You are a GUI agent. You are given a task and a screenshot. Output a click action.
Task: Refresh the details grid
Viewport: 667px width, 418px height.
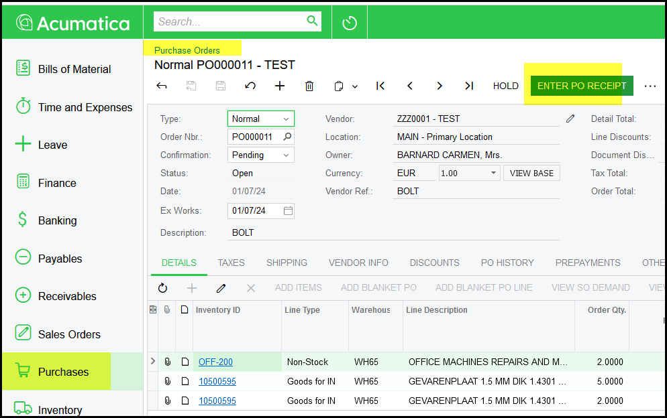pyautogui.click(x=162, y=288)
